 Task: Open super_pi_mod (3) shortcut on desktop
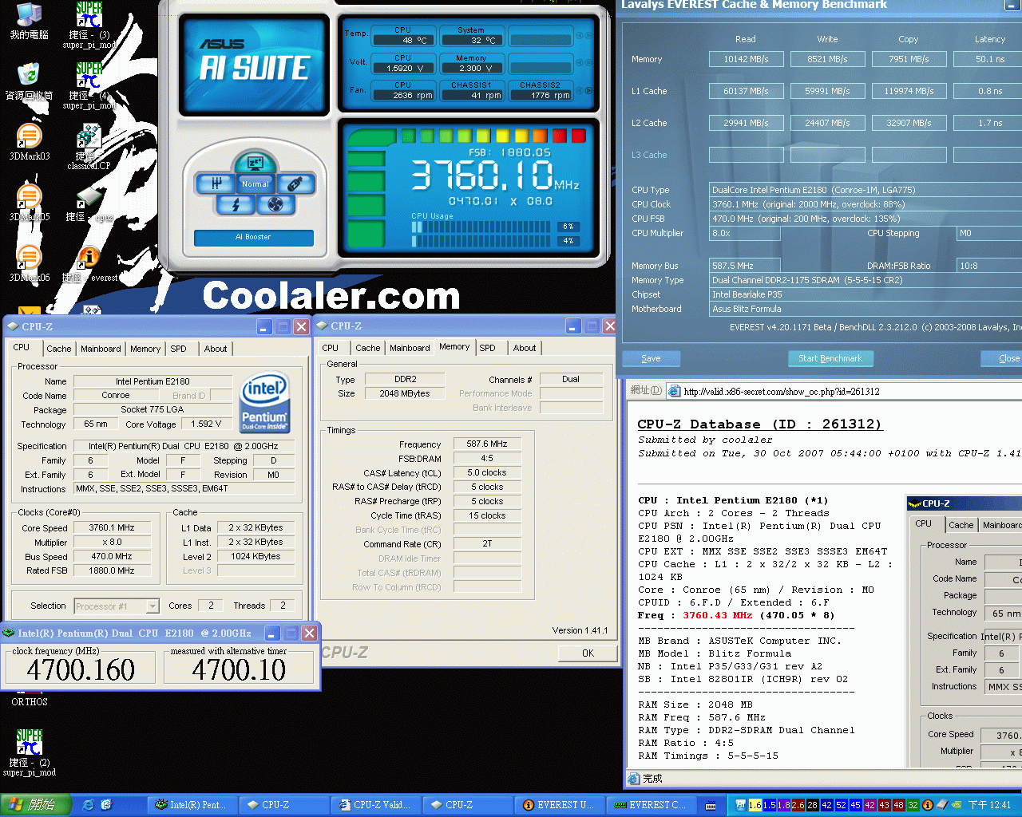click(89, 24)
